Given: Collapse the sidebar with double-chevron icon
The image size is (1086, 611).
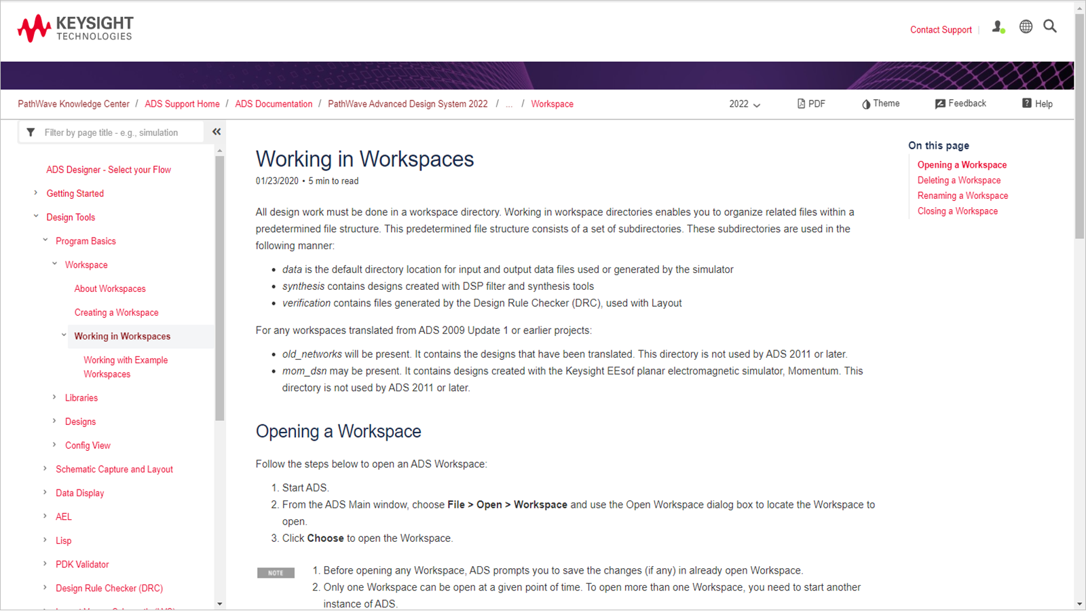Looking at the screenshot, I should (x=217, y=132).
